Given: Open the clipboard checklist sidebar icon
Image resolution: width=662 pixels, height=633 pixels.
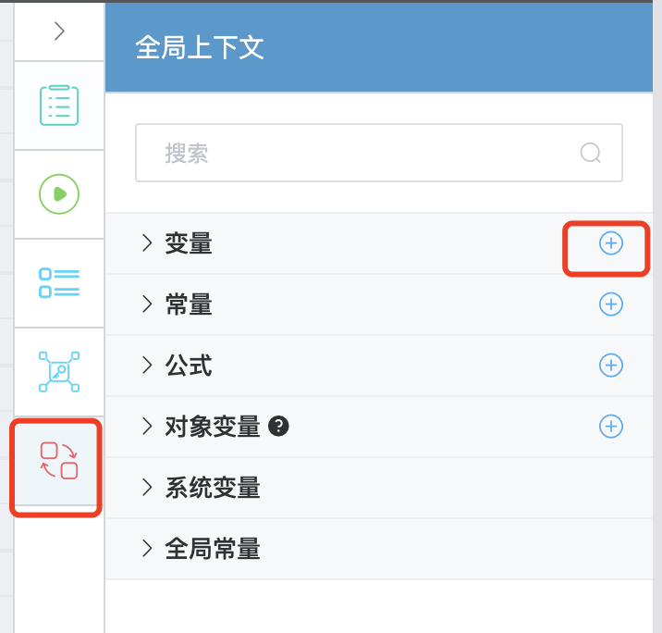Looking at the screenshot, I should [59, 105].
